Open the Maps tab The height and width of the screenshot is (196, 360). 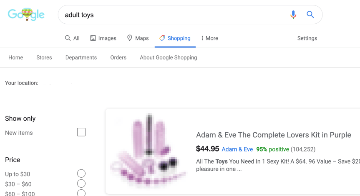(138, 38)
